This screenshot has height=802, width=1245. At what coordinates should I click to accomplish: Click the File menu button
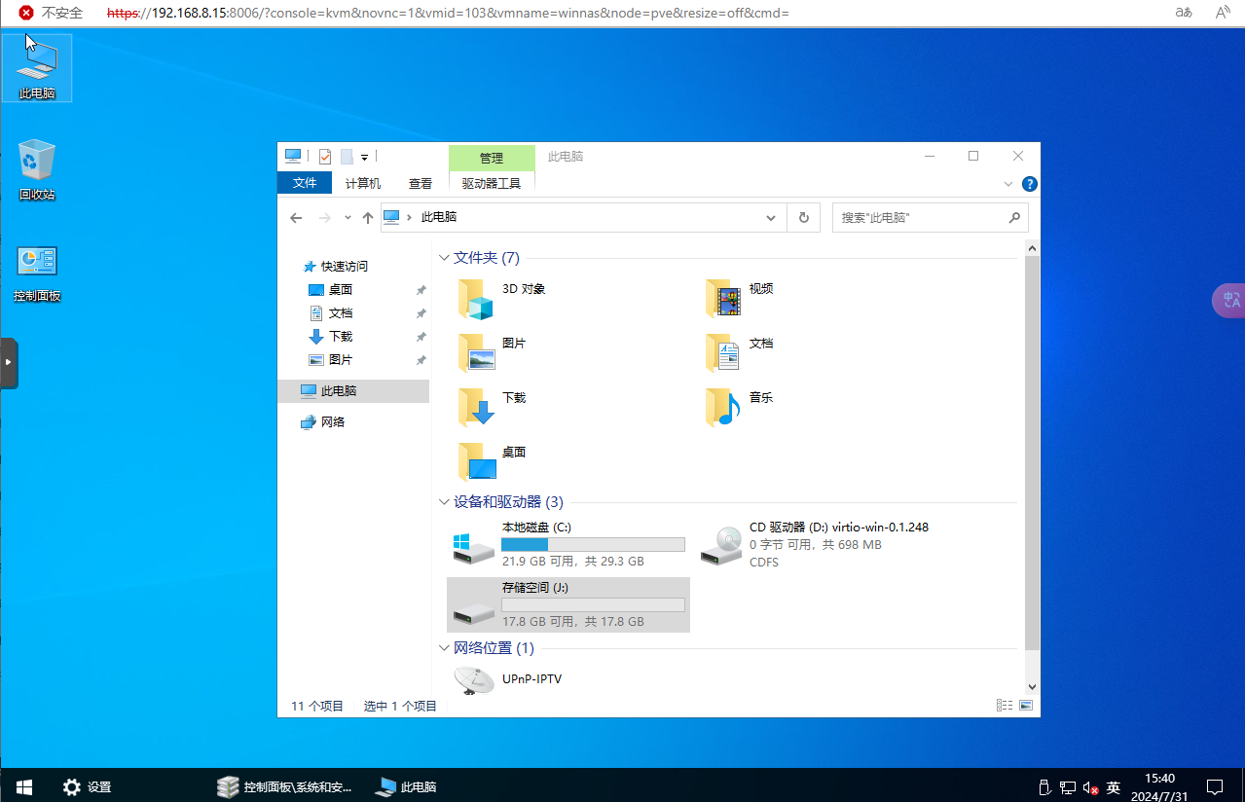tap(306, 183)
